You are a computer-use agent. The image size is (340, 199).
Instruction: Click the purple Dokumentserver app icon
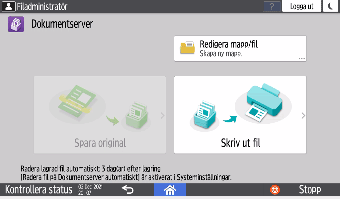(x=16, y=24)
